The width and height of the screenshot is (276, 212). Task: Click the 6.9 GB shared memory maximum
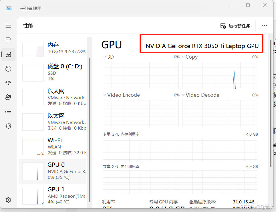(x=252, y=167)
